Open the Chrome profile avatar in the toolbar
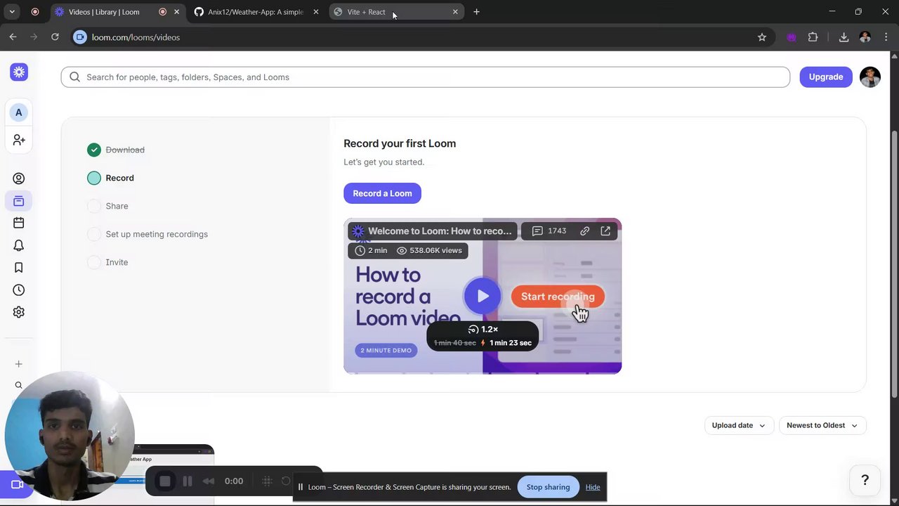Screen dimensions: 899x506 coord(865,37)
